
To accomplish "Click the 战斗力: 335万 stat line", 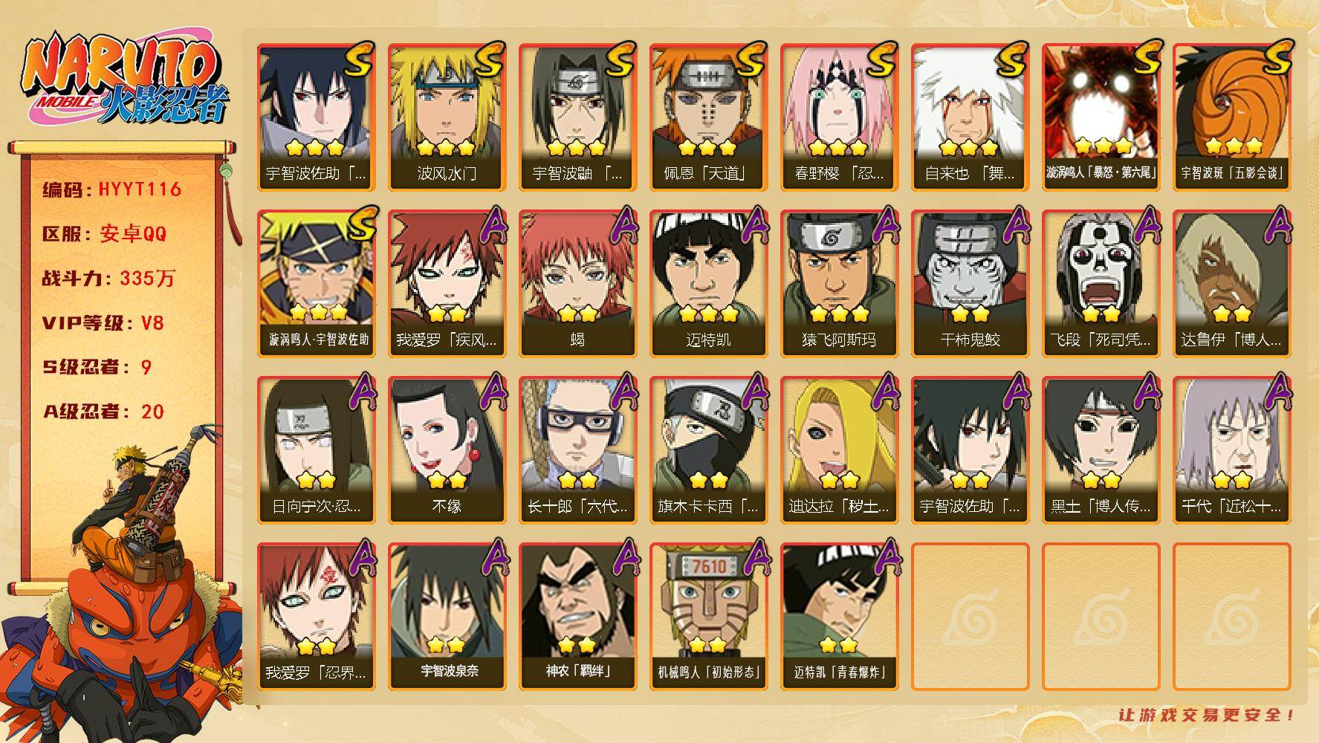I will 108,279.
